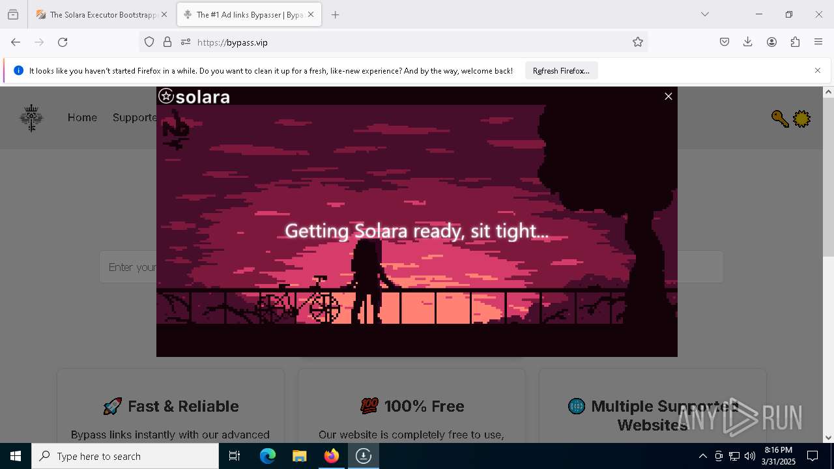
Task: Close the Solara splash window
Action: (x=668, y=96)
